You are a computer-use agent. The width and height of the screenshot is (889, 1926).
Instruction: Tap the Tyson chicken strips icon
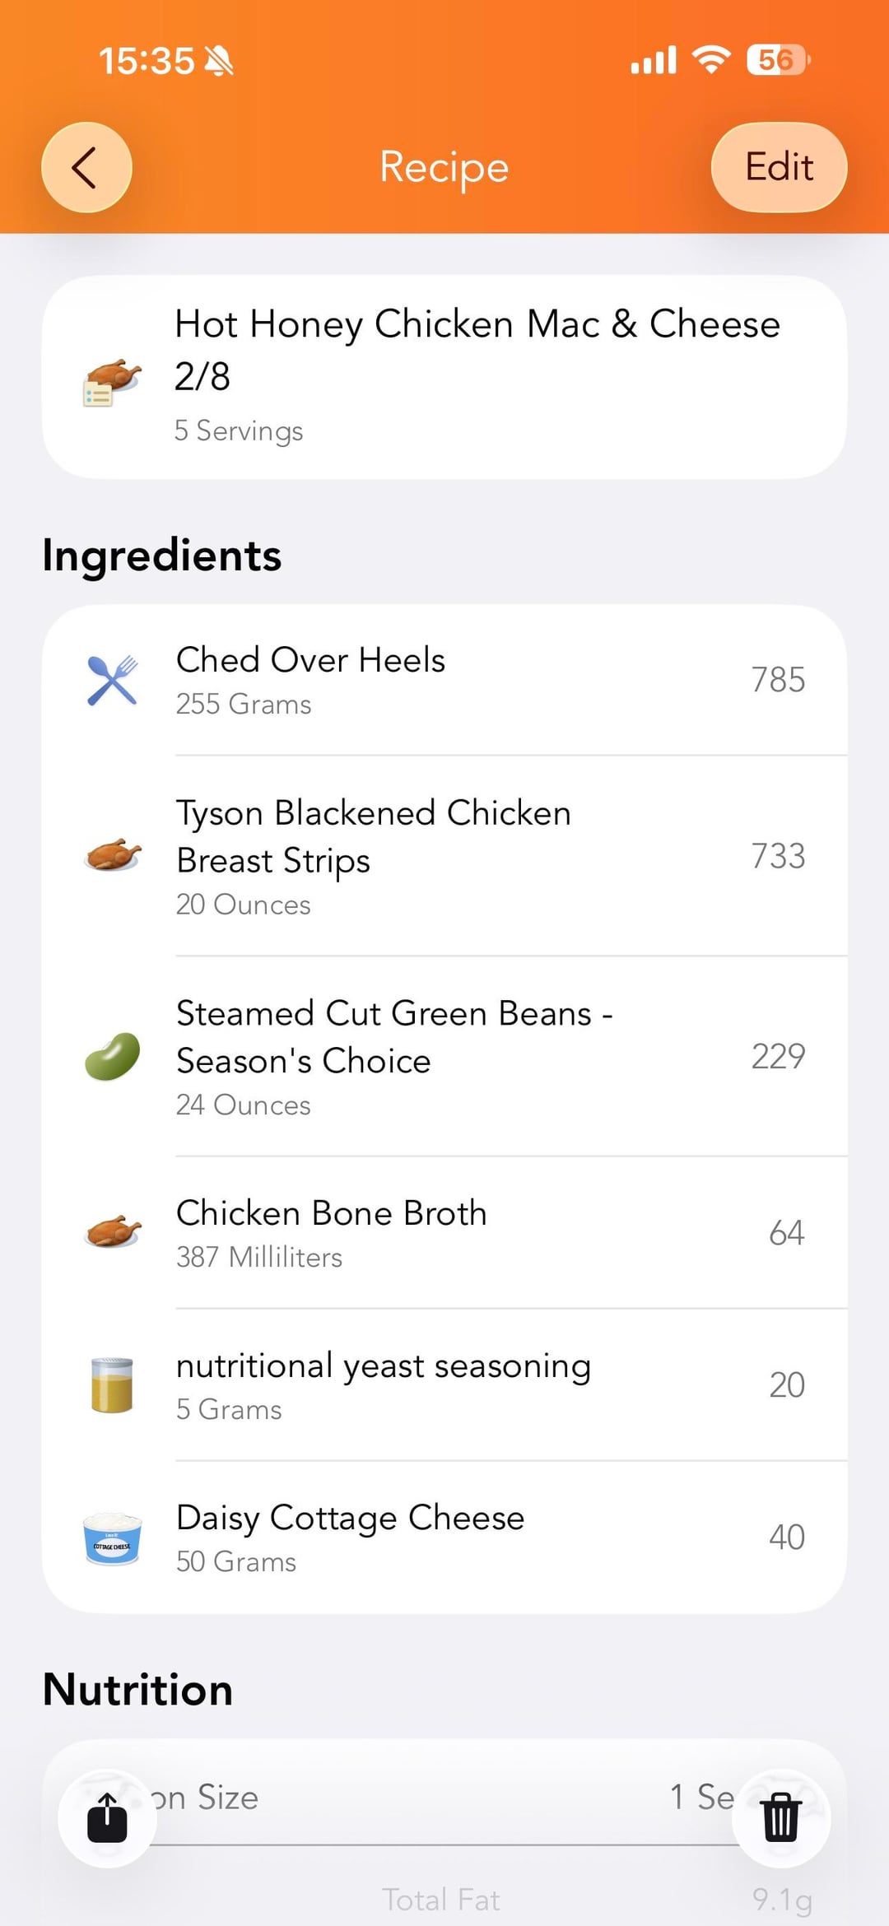pyautogui.click(x=113, y=856)
